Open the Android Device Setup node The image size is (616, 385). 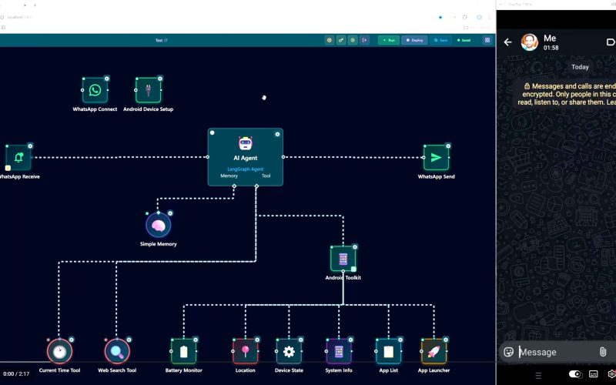[x=147, y=90]
